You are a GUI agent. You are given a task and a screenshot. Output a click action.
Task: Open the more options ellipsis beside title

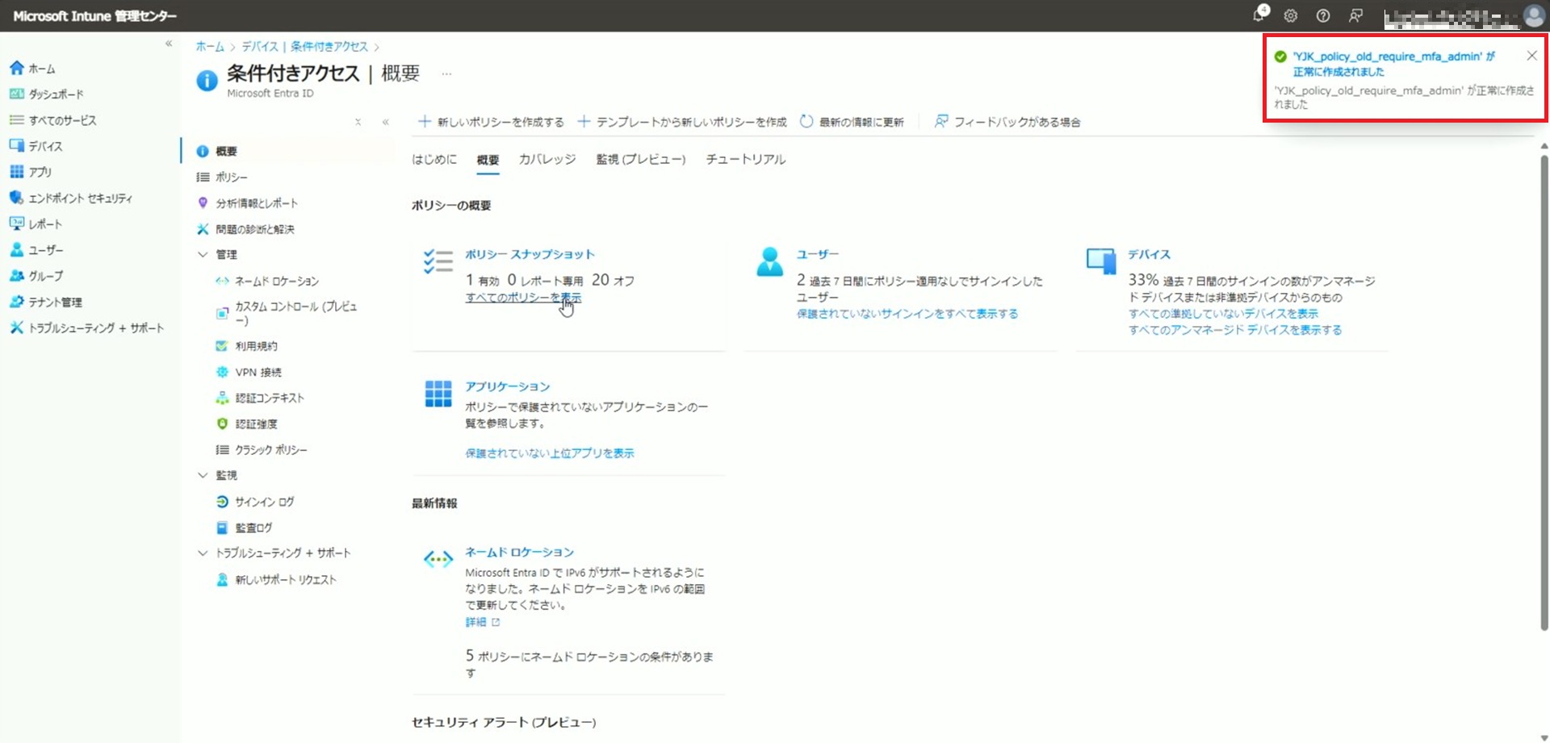tap(446, 73)
